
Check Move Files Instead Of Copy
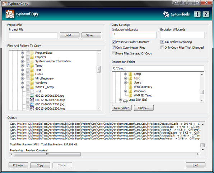[113, 53]
